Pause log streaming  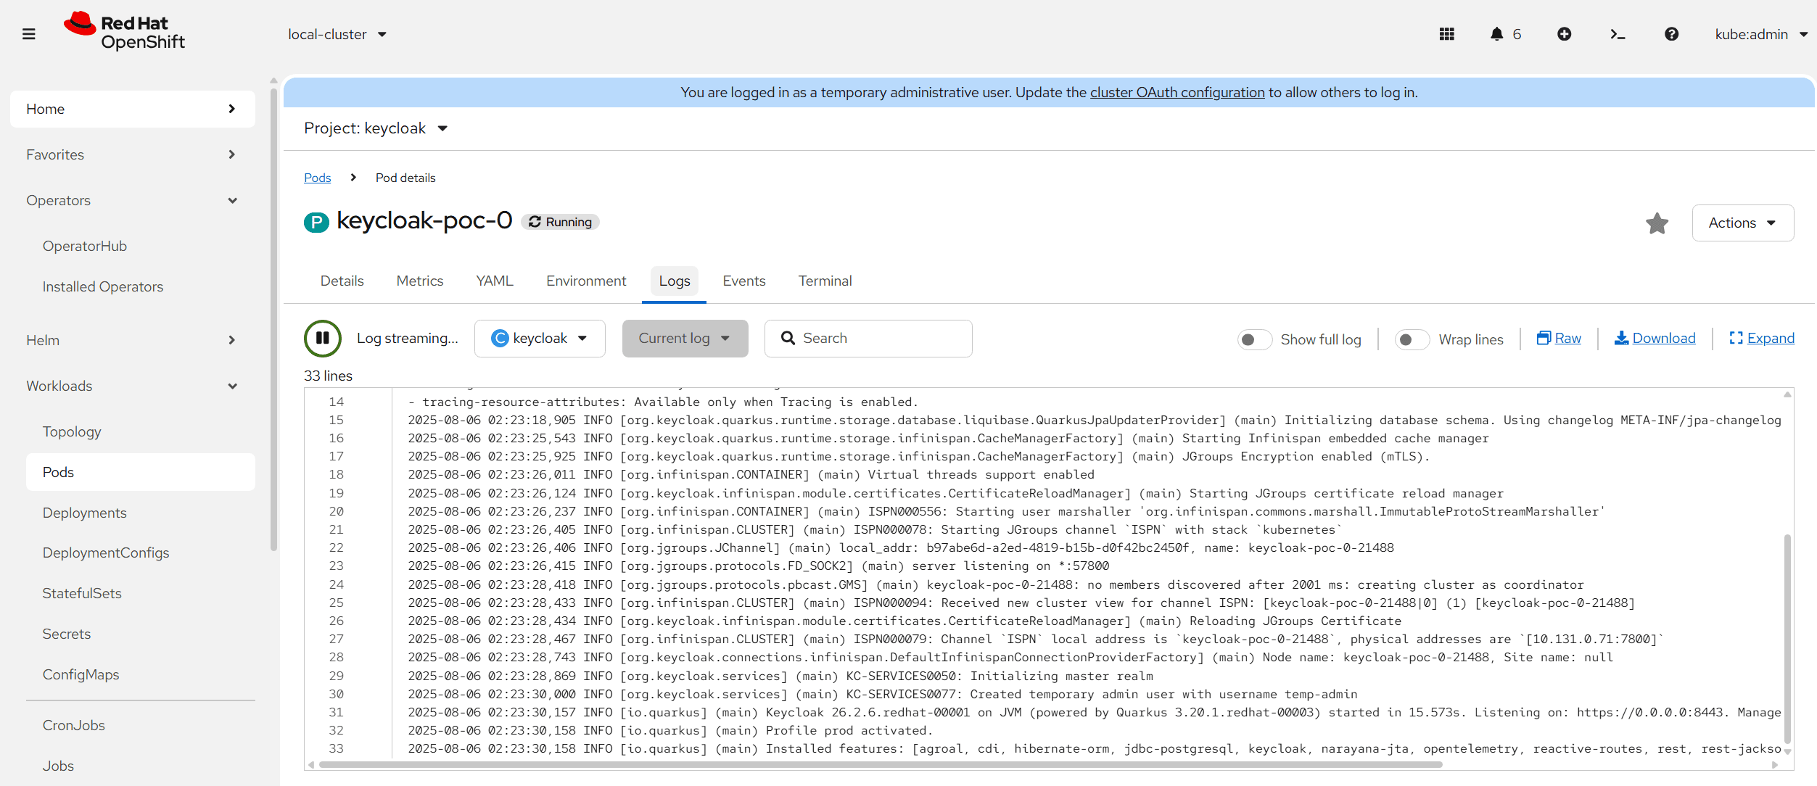[323, 339]
